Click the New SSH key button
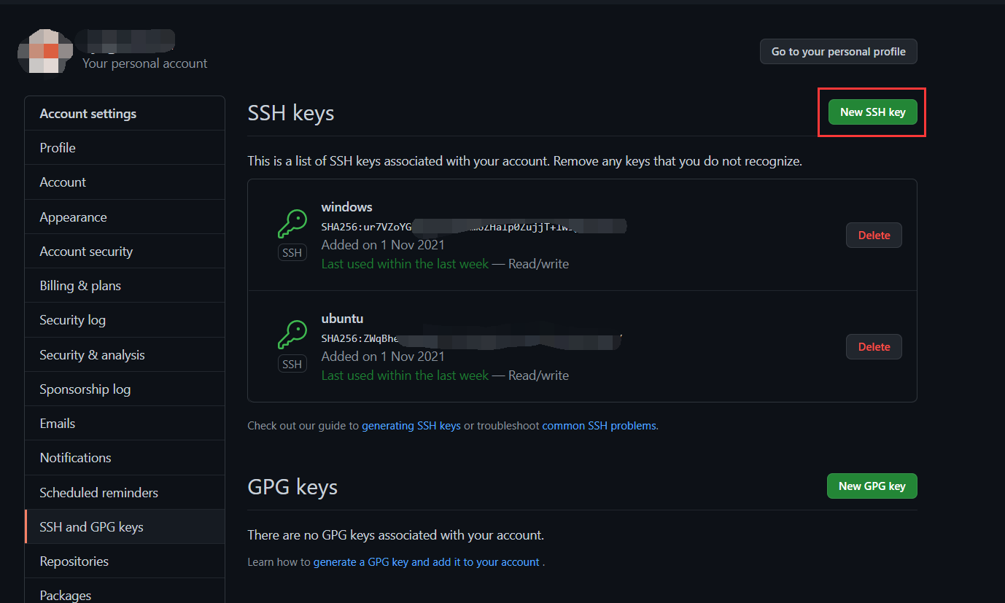The height and width of the screenshot is (603, 1005). 872,112
